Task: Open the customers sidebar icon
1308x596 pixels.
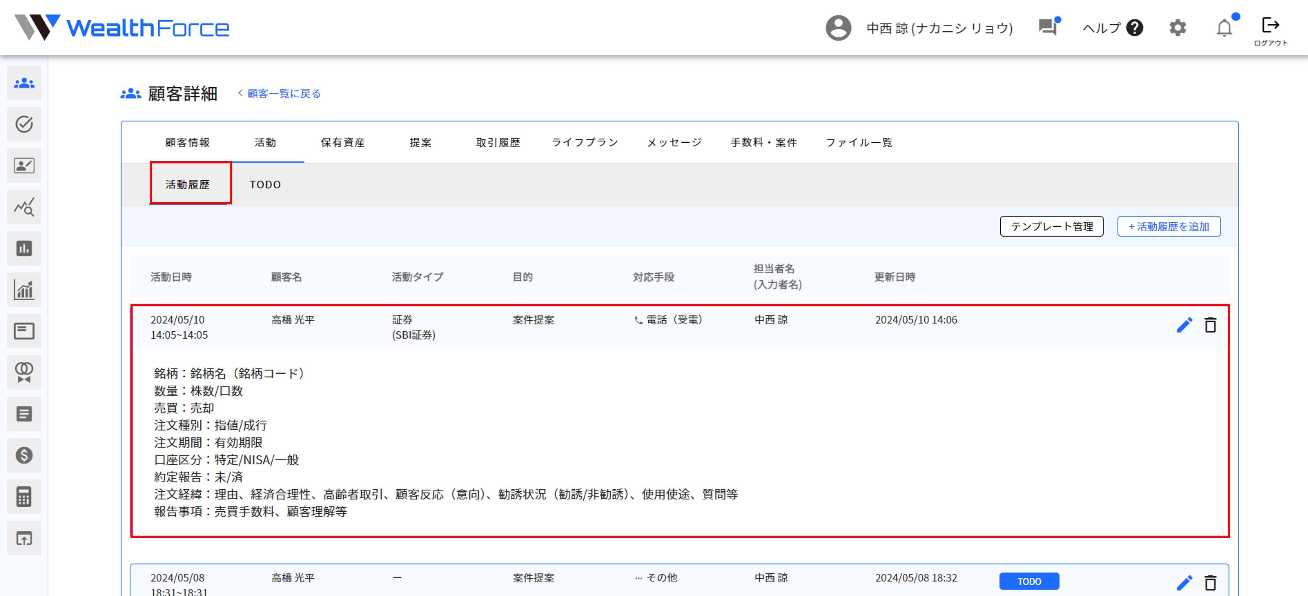Action: pos(24,83)
